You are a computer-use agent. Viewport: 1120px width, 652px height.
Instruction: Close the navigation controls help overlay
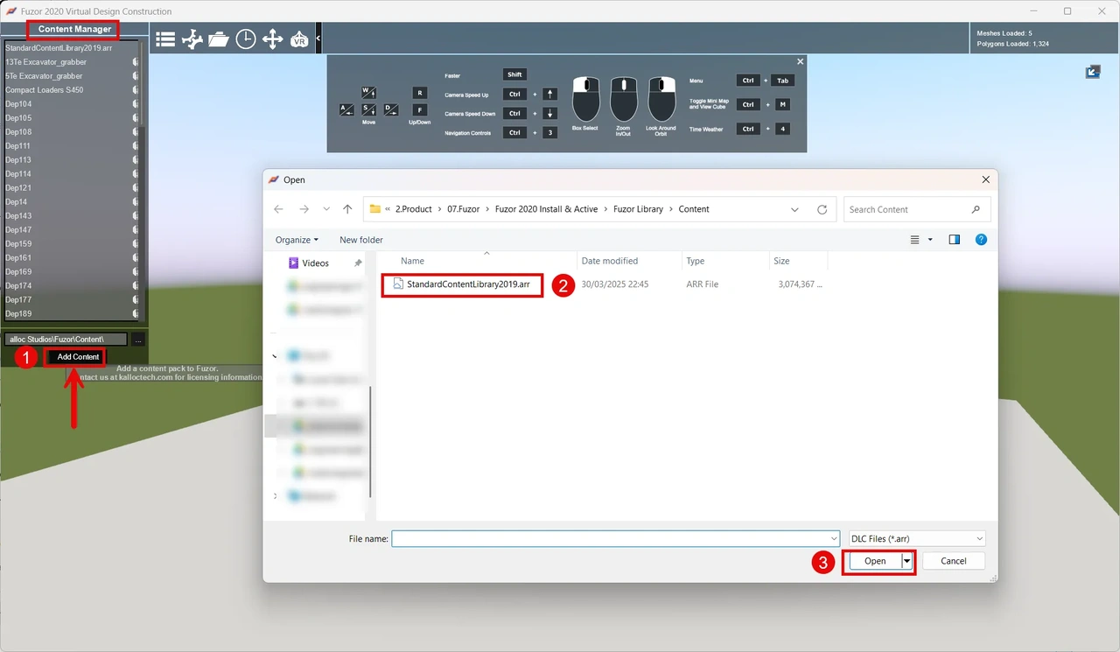coord(800,61)
